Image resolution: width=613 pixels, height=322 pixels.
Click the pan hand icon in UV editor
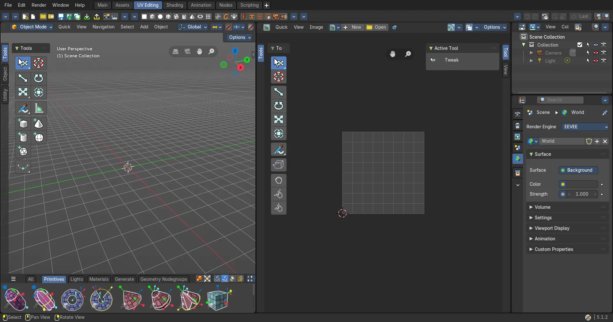coord(393,54)
